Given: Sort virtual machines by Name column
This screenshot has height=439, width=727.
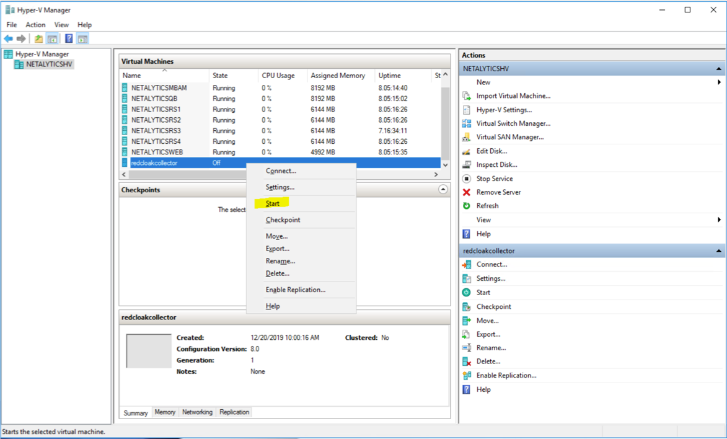Looking at the screenshot, I should pyautogui.click(x=165, y=75).
